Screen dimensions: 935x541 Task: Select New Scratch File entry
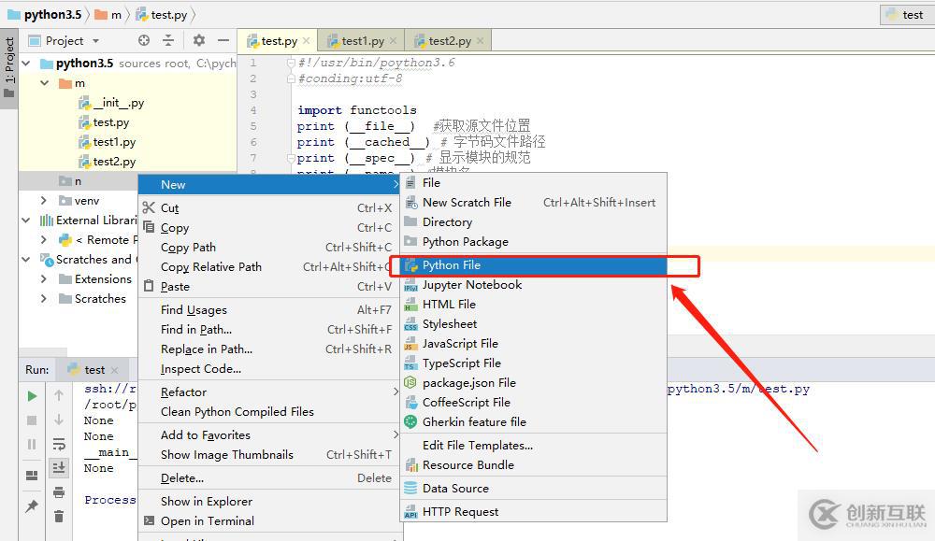pos(534,203)
